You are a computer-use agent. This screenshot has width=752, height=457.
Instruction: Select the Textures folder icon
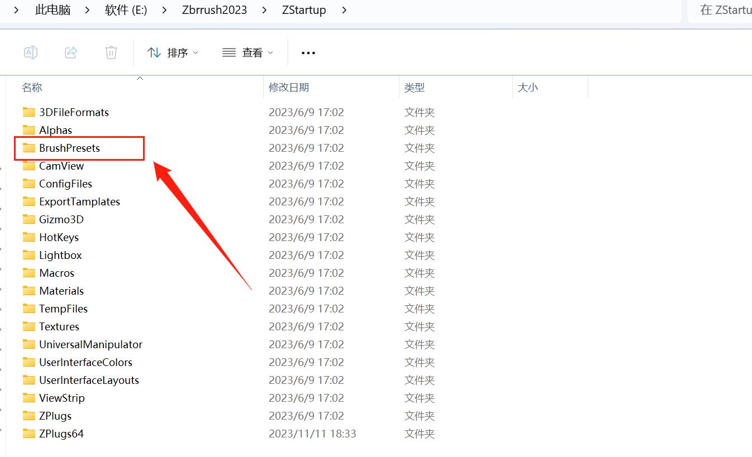29,326
